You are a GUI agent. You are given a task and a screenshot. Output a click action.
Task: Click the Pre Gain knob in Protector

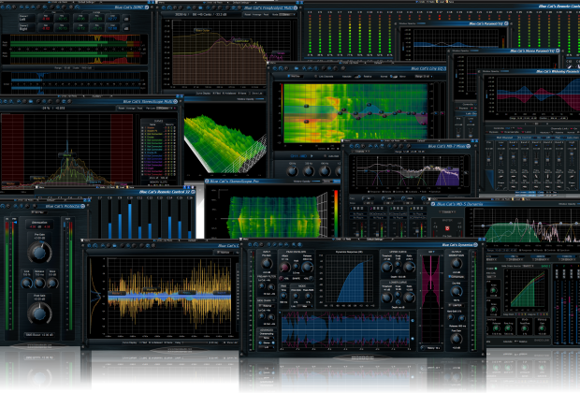tap(39, 252)
